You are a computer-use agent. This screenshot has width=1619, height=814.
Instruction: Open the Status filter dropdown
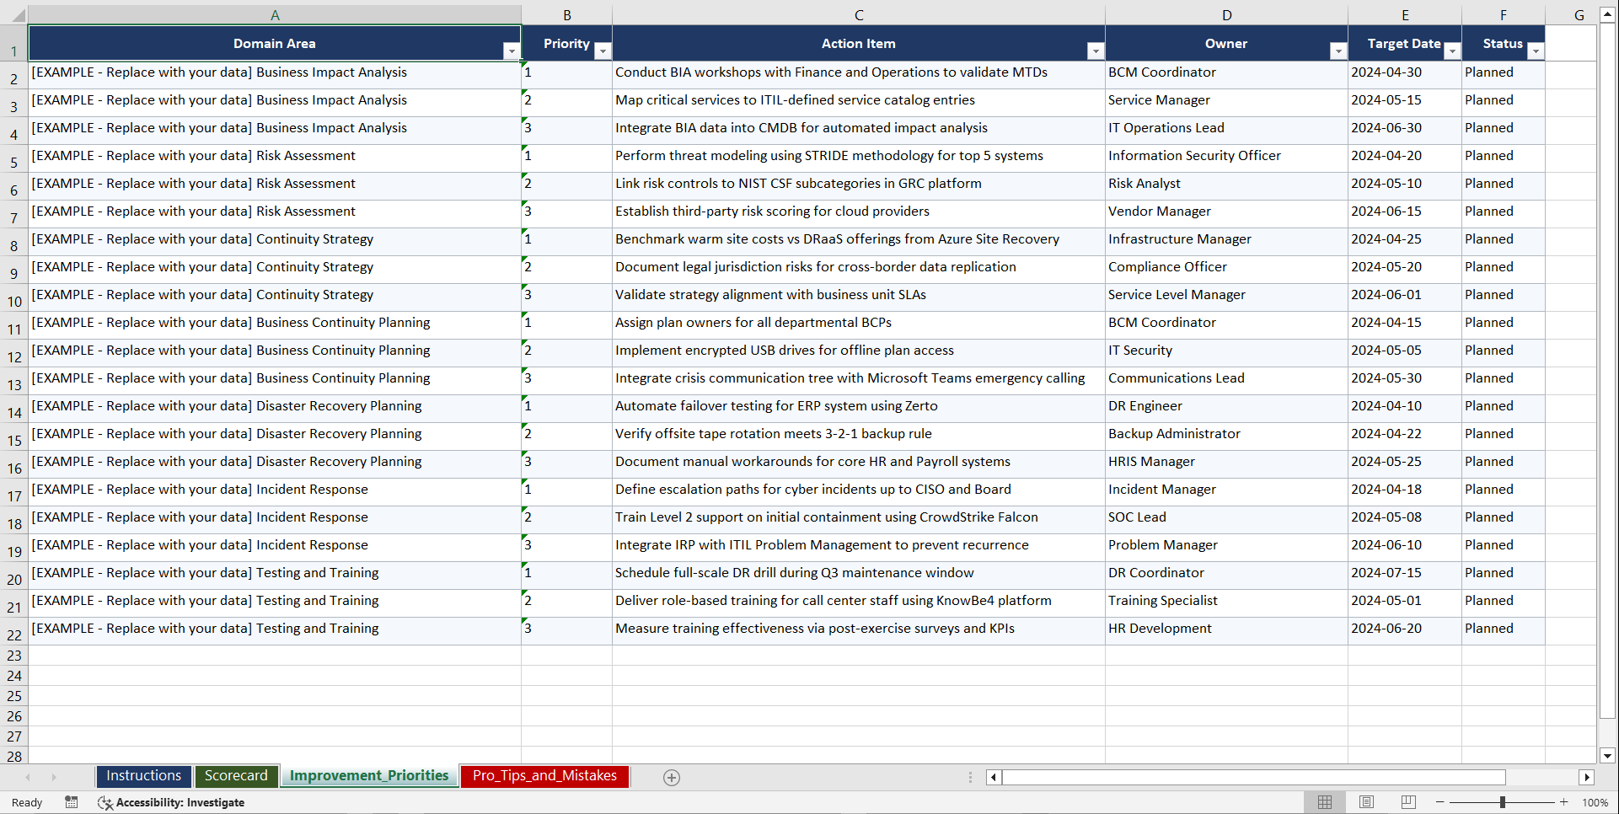click(1536, 51)
